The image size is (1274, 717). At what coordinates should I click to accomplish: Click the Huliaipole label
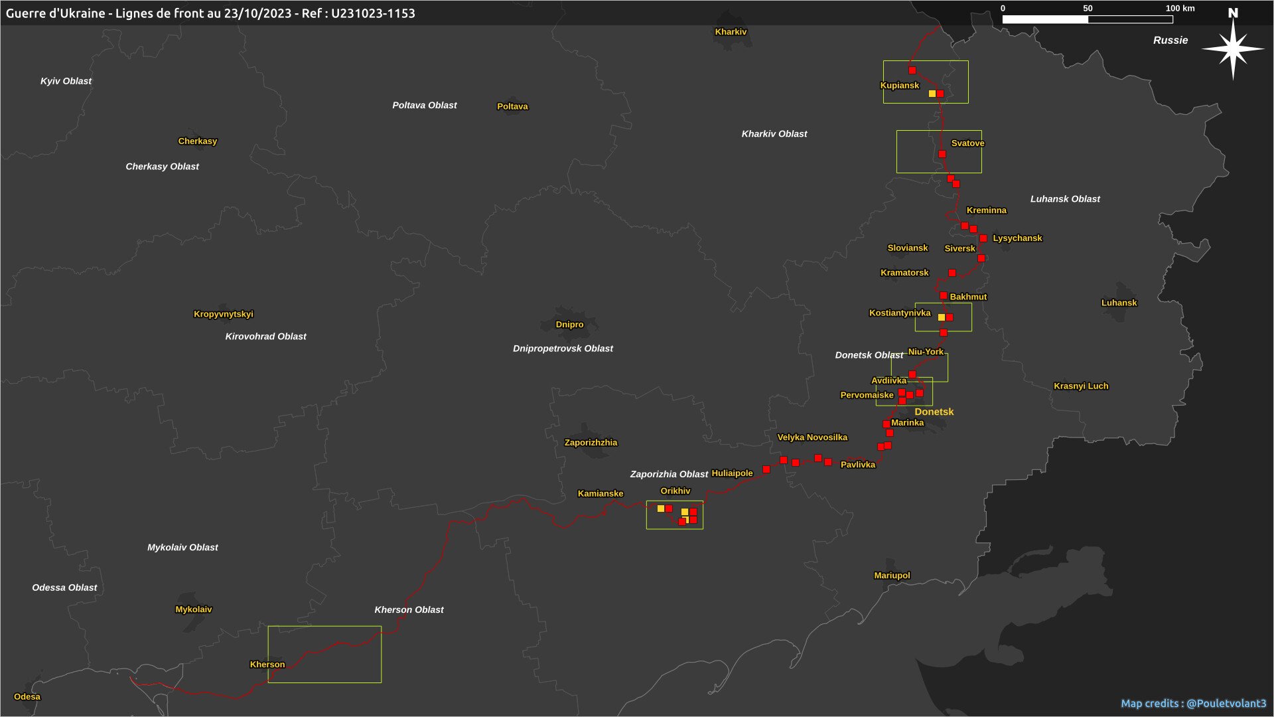(732, 473)
